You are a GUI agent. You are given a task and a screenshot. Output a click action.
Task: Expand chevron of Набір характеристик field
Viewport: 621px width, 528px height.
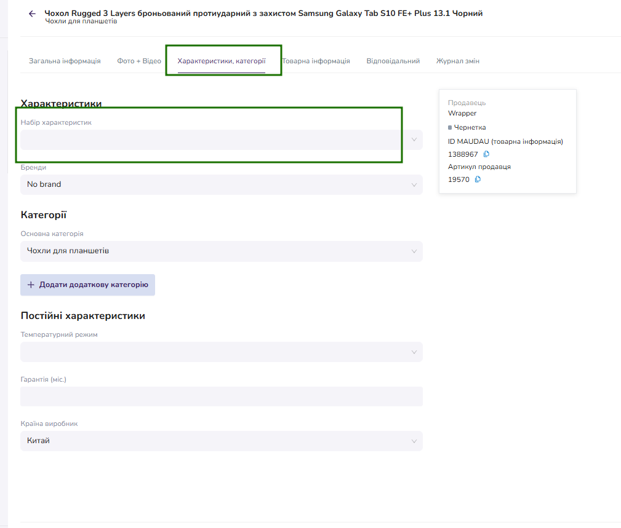[x=414, y=140]
